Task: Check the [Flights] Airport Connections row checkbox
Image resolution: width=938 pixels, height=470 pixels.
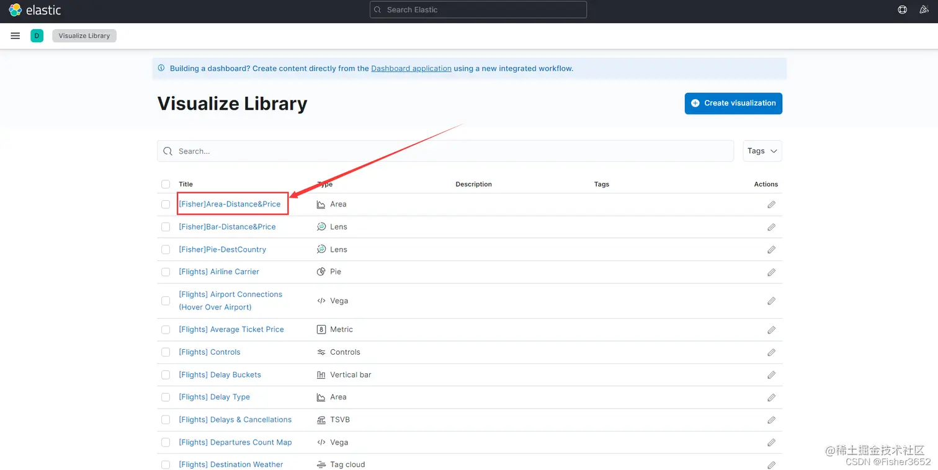Action: [166, 301]
